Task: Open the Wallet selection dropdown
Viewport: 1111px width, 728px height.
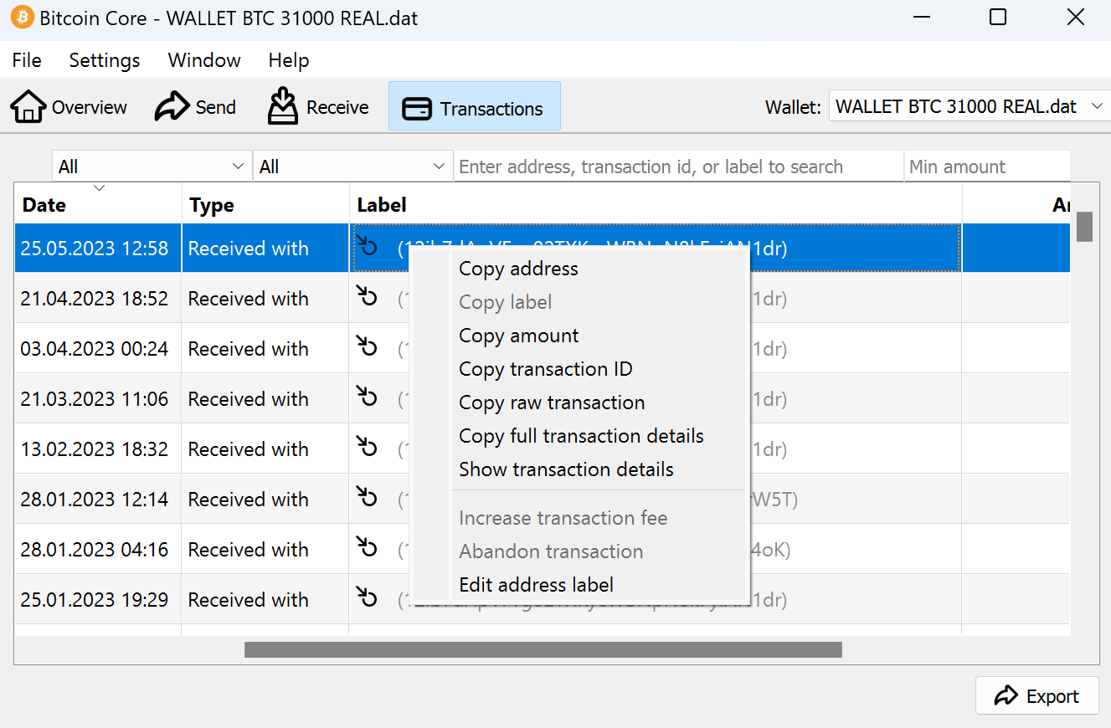Action: tap(969, 107)
